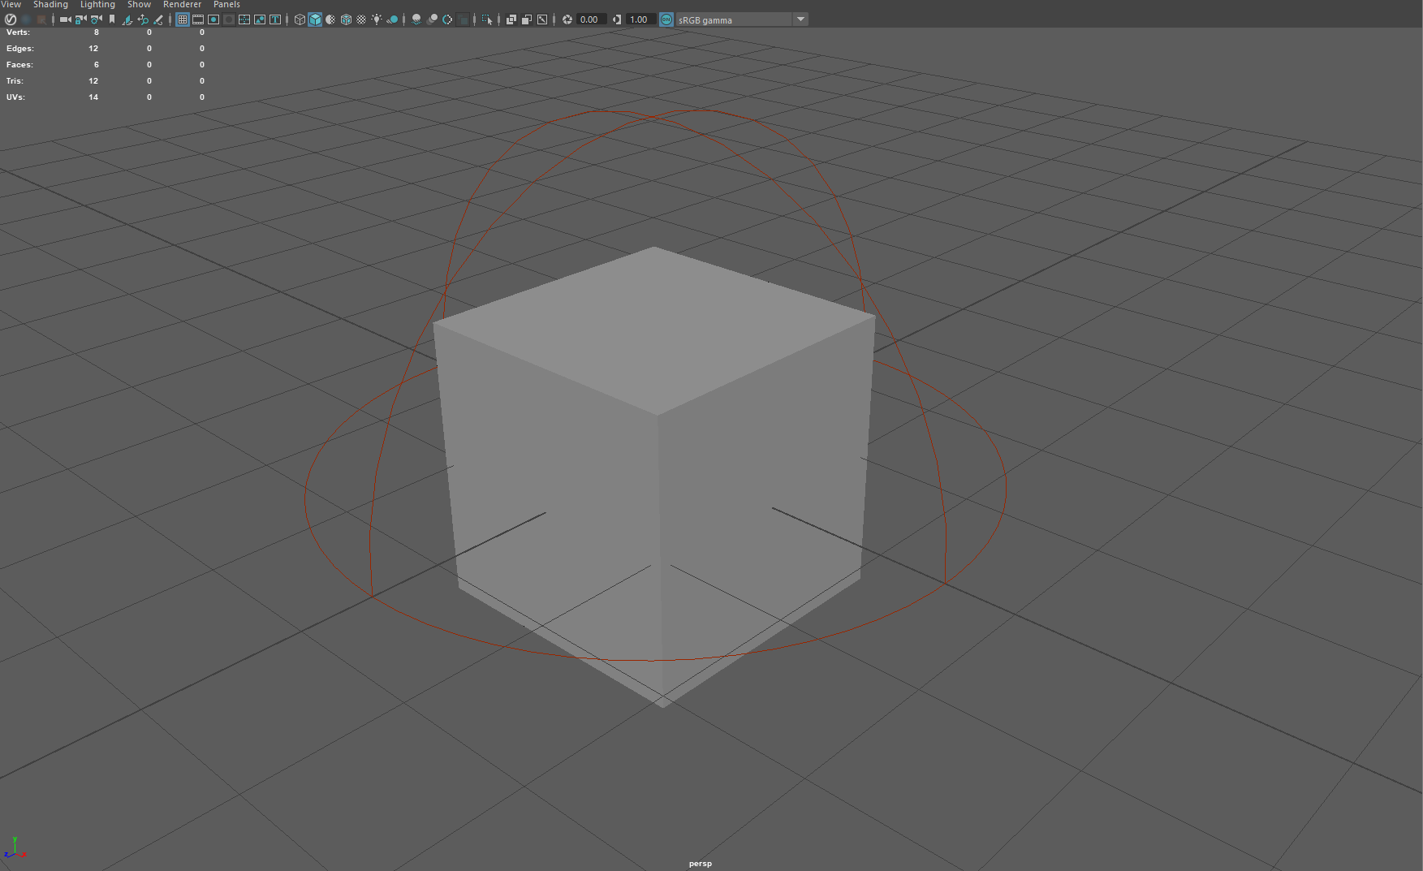The width and height of the screenshot is (1423, 871).
Task: Click the Grease Pencil icon
Action: point(158,19)
